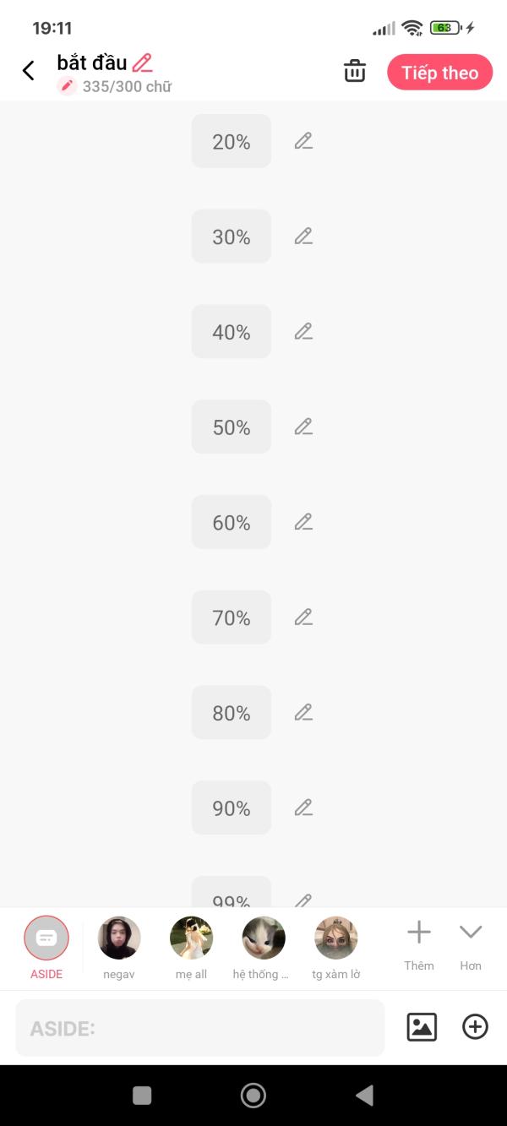Switch speaker to mẹ all
The height and width of the screenshot is (1126, 507).
click(191, 938)
